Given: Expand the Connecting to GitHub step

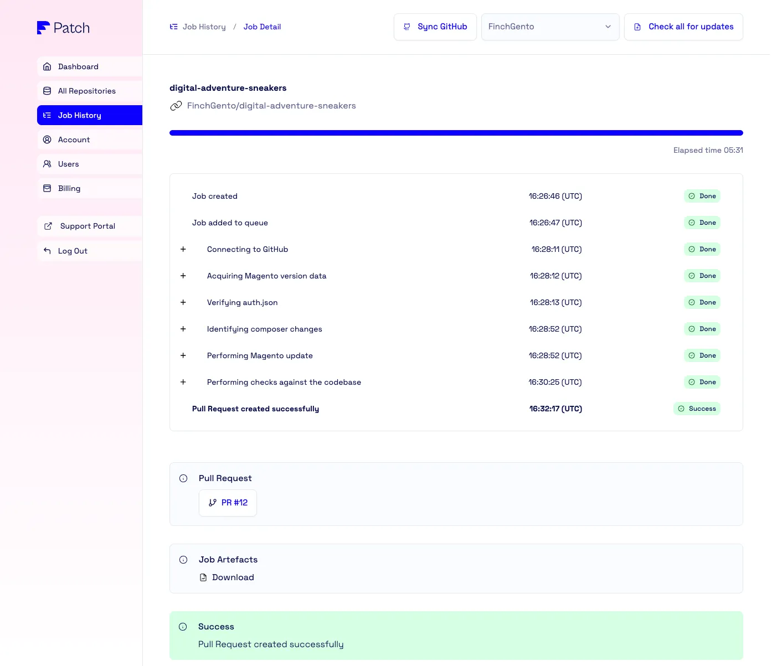Looking at the screenshot, I should 183,249.
